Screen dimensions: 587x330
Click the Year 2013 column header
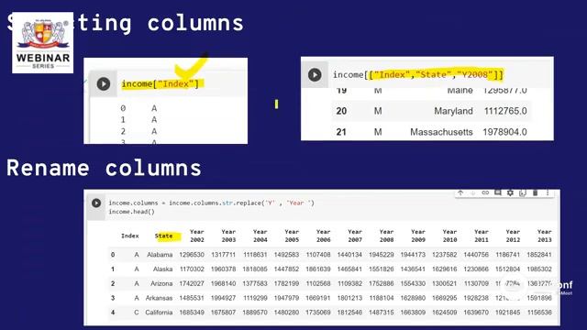544,236
